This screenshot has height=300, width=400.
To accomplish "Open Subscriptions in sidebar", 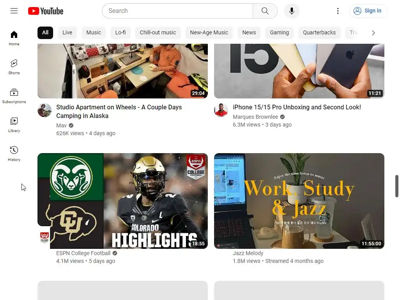I will (14, 96).
